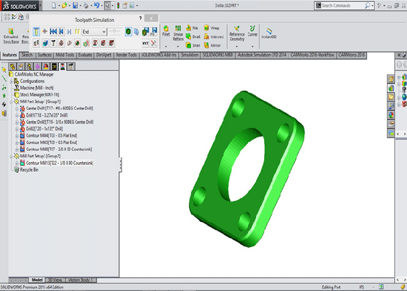The height and width of the screenshot is (291, 407).
Task: Open CAMWorks 2016-WorkFlow tab
Action: click(x=312, y=55)
